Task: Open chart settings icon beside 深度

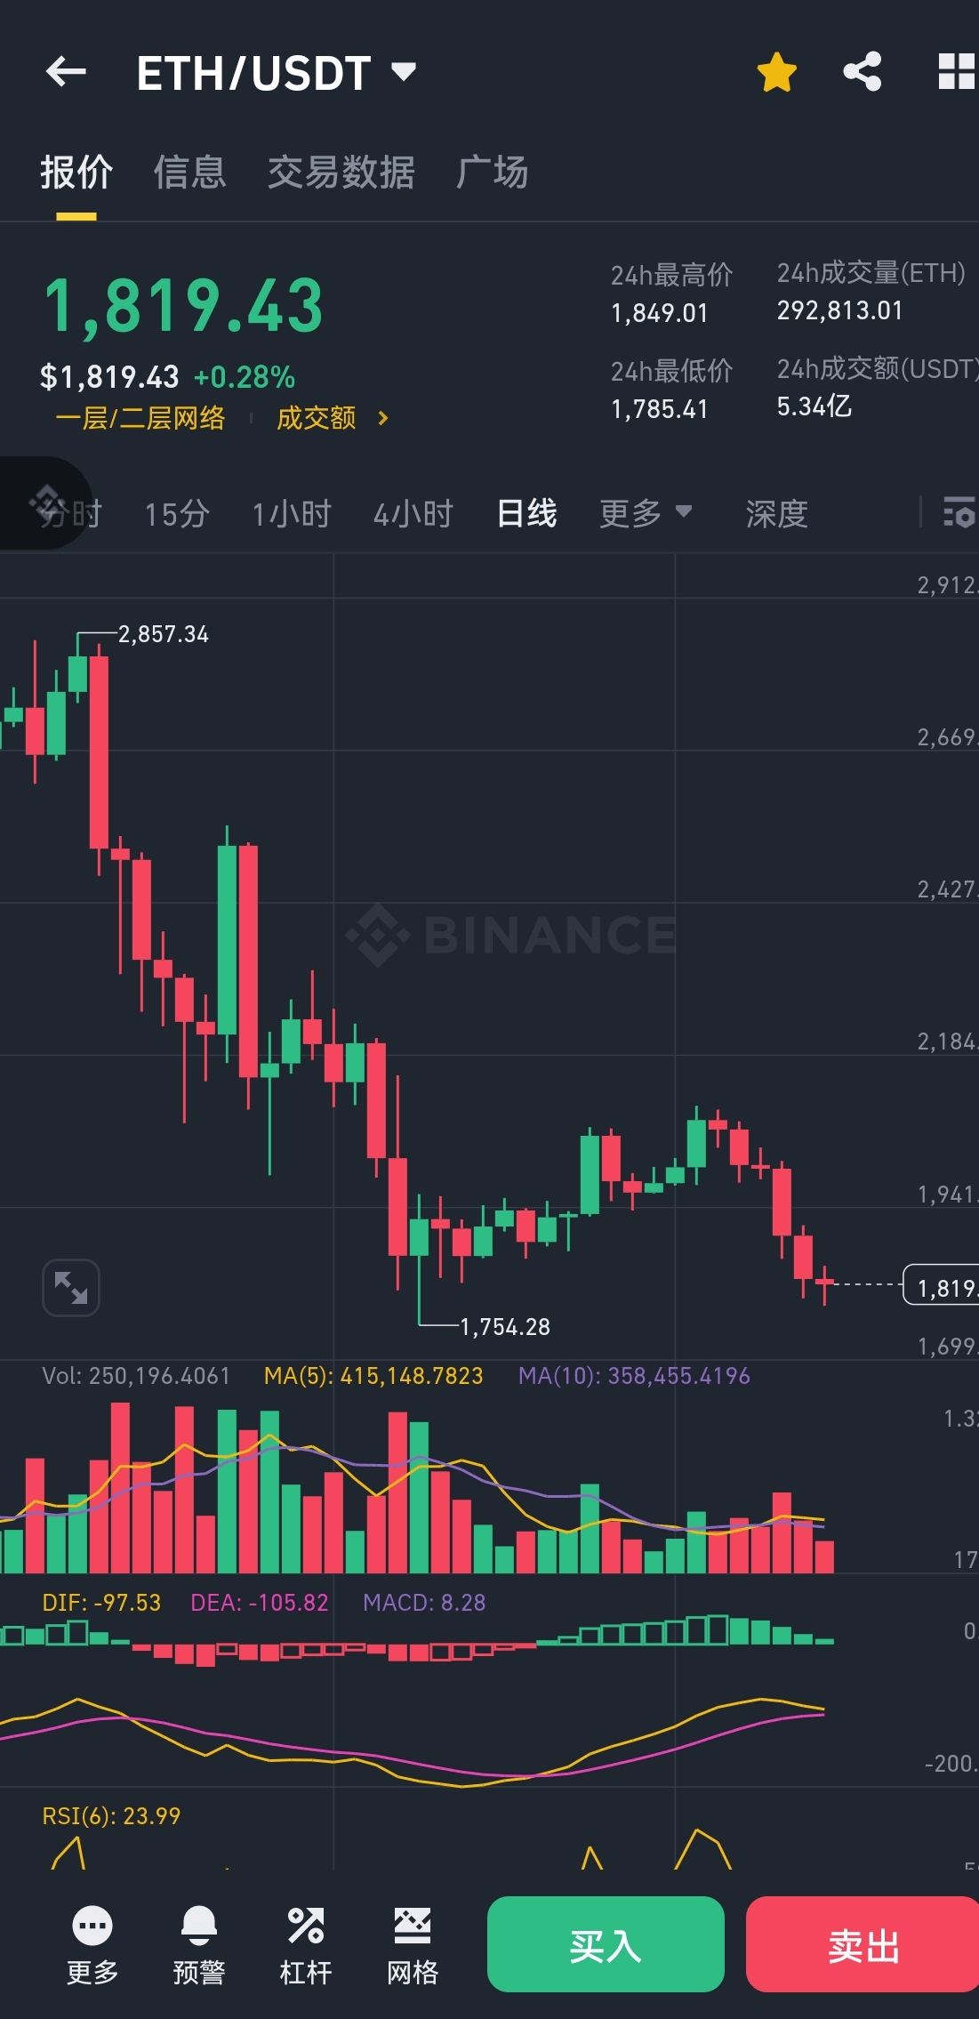Action: point(959,513)
